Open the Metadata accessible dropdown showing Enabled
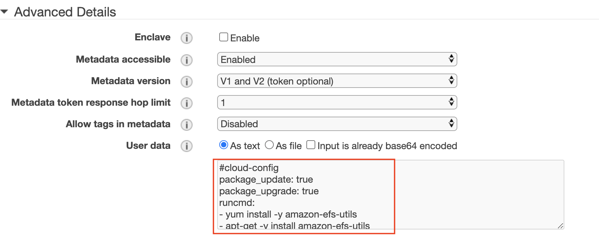The height and width of the screenshot is (236, 599). tap(337, 59)
